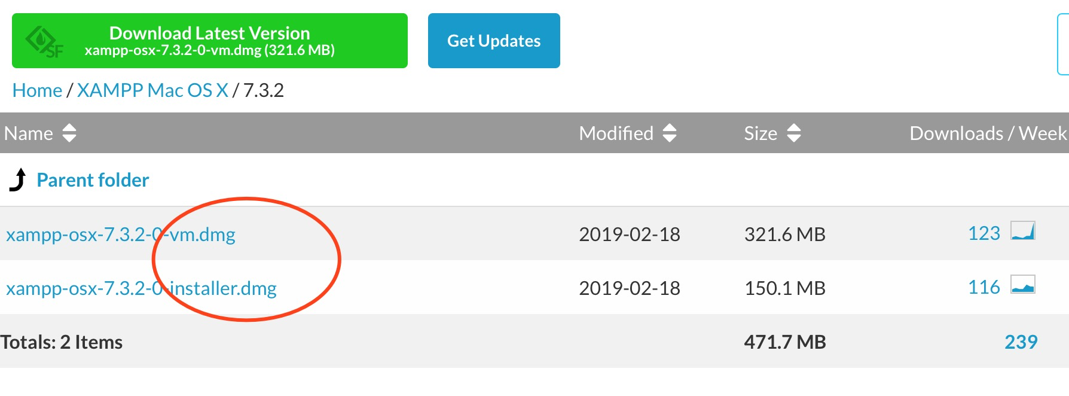Open download stats chart for installer.dmg

(1023, 285)
